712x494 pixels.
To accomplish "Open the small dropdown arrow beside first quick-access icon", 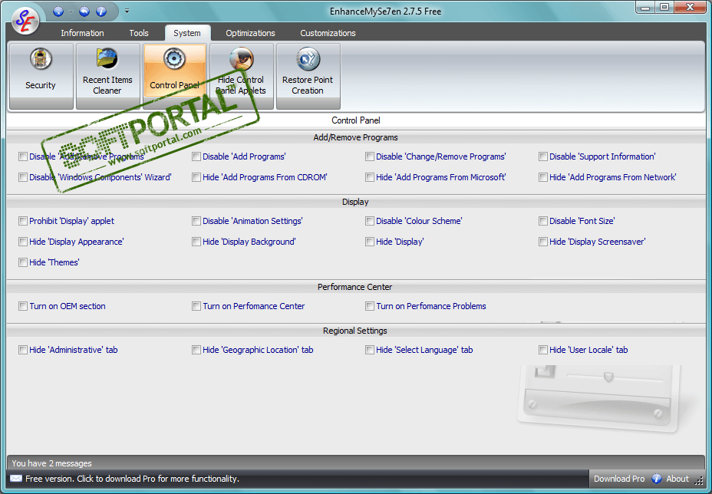I will coord(71,12).
